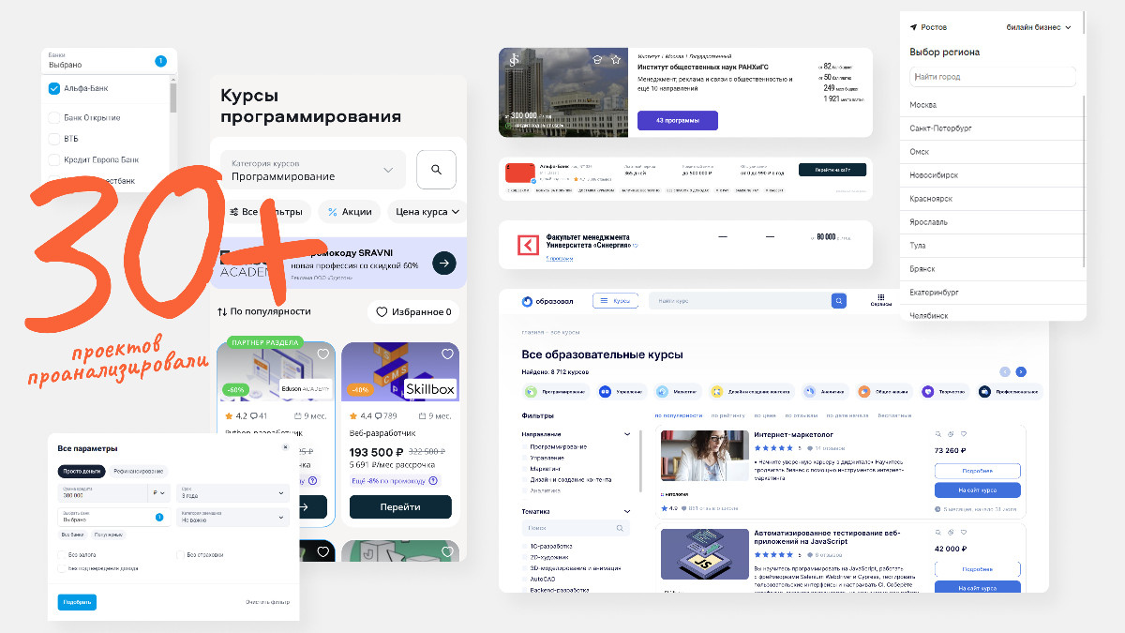
Task: Click star favorite icon on РАНХиГС photo
Action: (616, 59)
